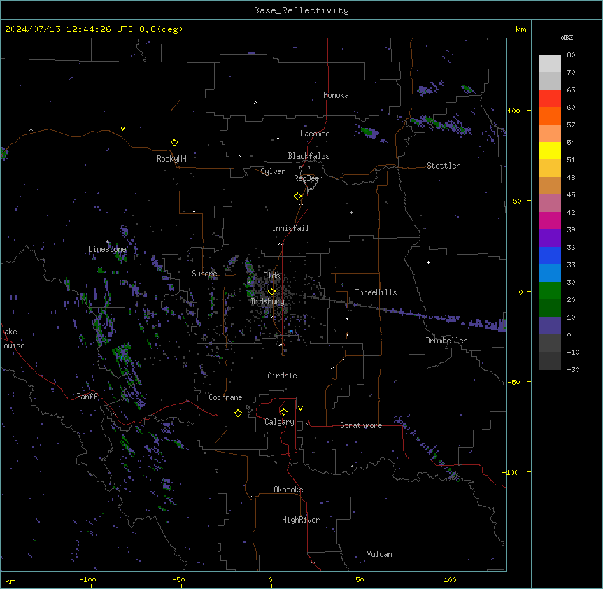Select the magenta 42 dBZ legend color
This screenshot has width=603, height=589.
click(550, 220)
